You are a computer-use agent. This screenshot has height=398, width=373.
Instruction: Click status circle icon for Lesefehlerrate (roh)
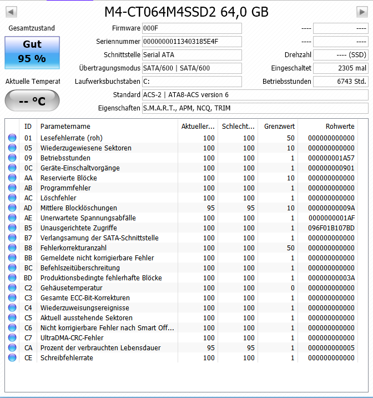coord(12,138)
